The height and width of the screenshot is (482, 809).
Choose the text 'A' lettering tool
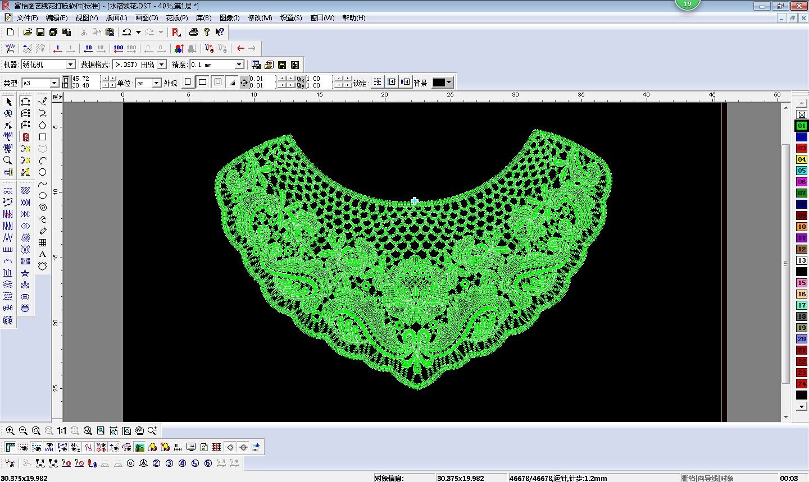[43, 254]
